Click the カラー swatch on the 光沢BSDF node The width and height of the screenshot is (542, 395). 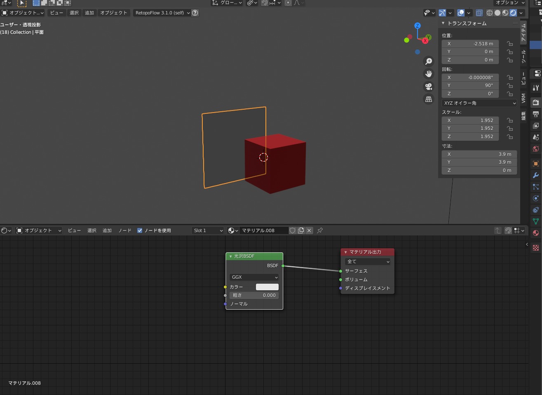[x=267, y=287]
